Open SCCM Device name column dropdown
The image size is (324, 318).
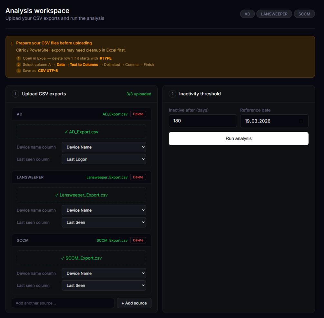104,274
